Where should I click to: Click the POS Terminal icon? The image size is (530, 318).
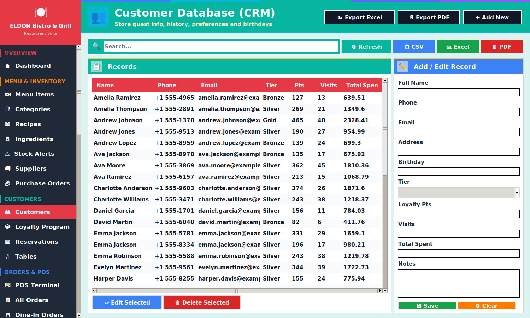click(x=7, y=285)
